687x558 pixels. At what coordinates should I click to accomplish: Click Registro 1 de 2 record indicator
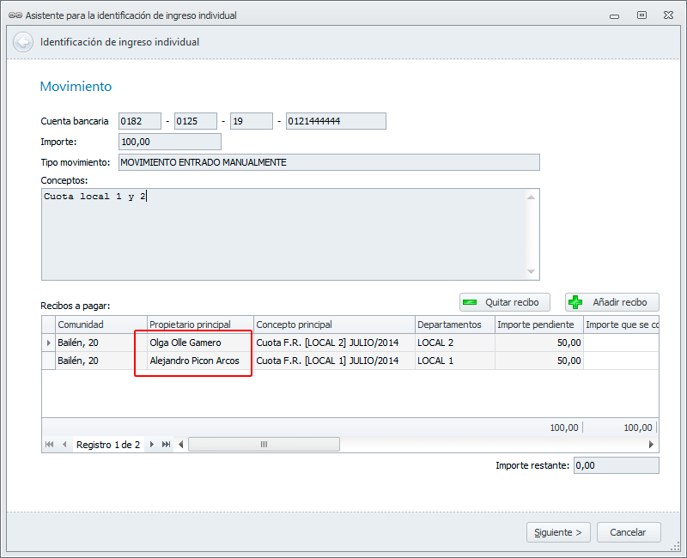(x=108, y=445)
